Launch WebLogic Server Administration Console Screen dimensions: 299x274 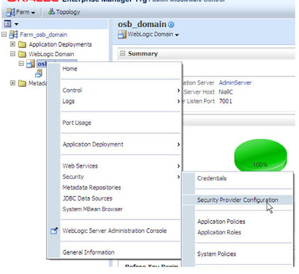pyautogui.click(x=114, y=231)
